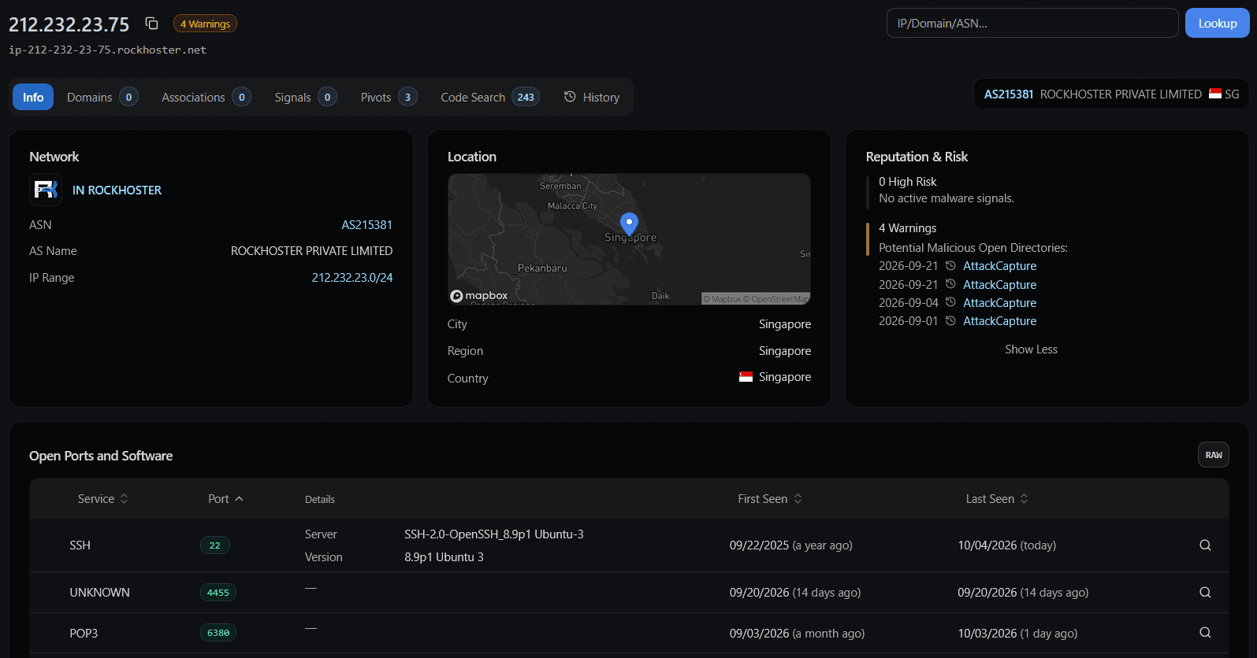Switch to the Info tab
1257x658 pixels.
tap(33, 97)
